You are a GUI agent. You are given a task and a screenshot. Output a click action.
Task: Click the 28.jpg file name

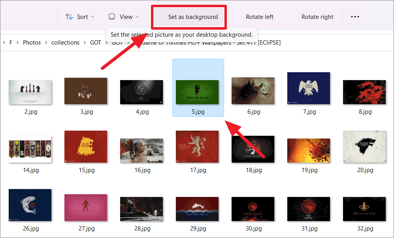click(x=142, y=229)
